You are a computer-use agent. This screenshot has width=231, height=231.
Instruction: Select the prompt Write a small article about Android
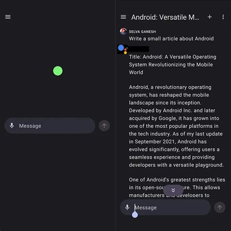coord(172,38)
